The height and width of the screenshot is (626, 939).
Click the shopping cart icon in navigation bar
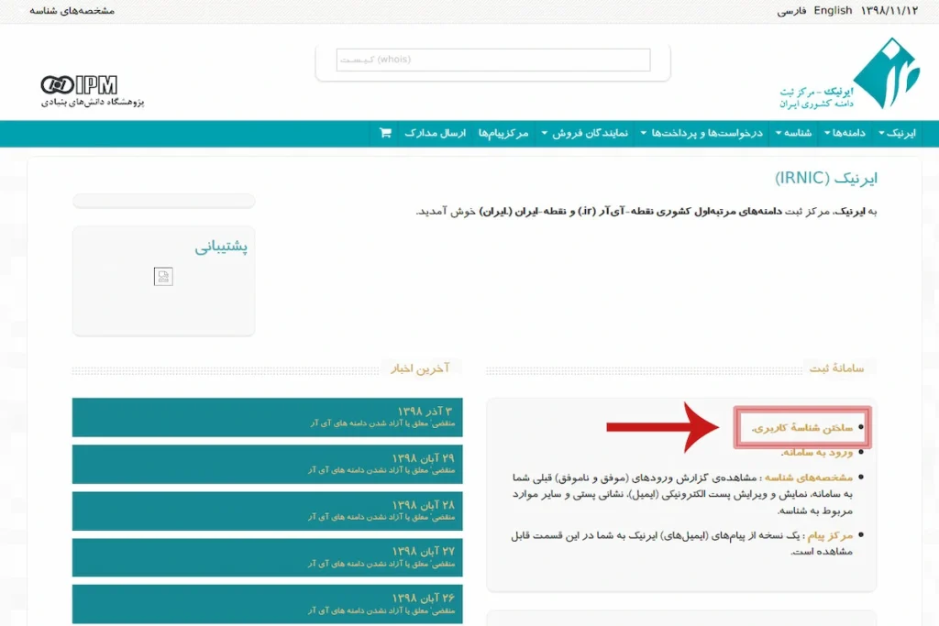385,133
